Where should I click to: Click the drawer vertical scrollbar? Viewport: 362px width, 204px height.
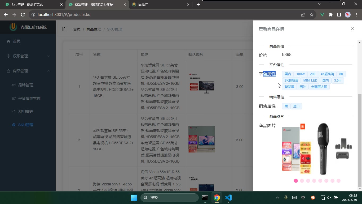(360, 140)
